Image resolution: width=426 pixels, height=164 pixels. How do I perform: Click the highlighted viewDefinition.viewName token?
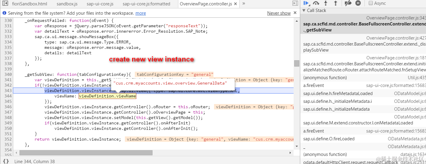tap(107, 96)
